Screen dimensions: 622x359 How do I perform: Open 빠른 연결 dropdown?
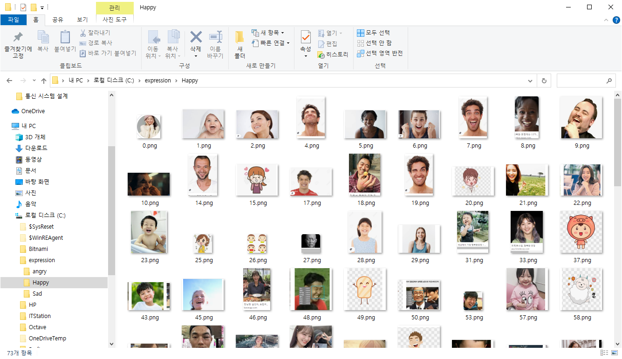270,43
